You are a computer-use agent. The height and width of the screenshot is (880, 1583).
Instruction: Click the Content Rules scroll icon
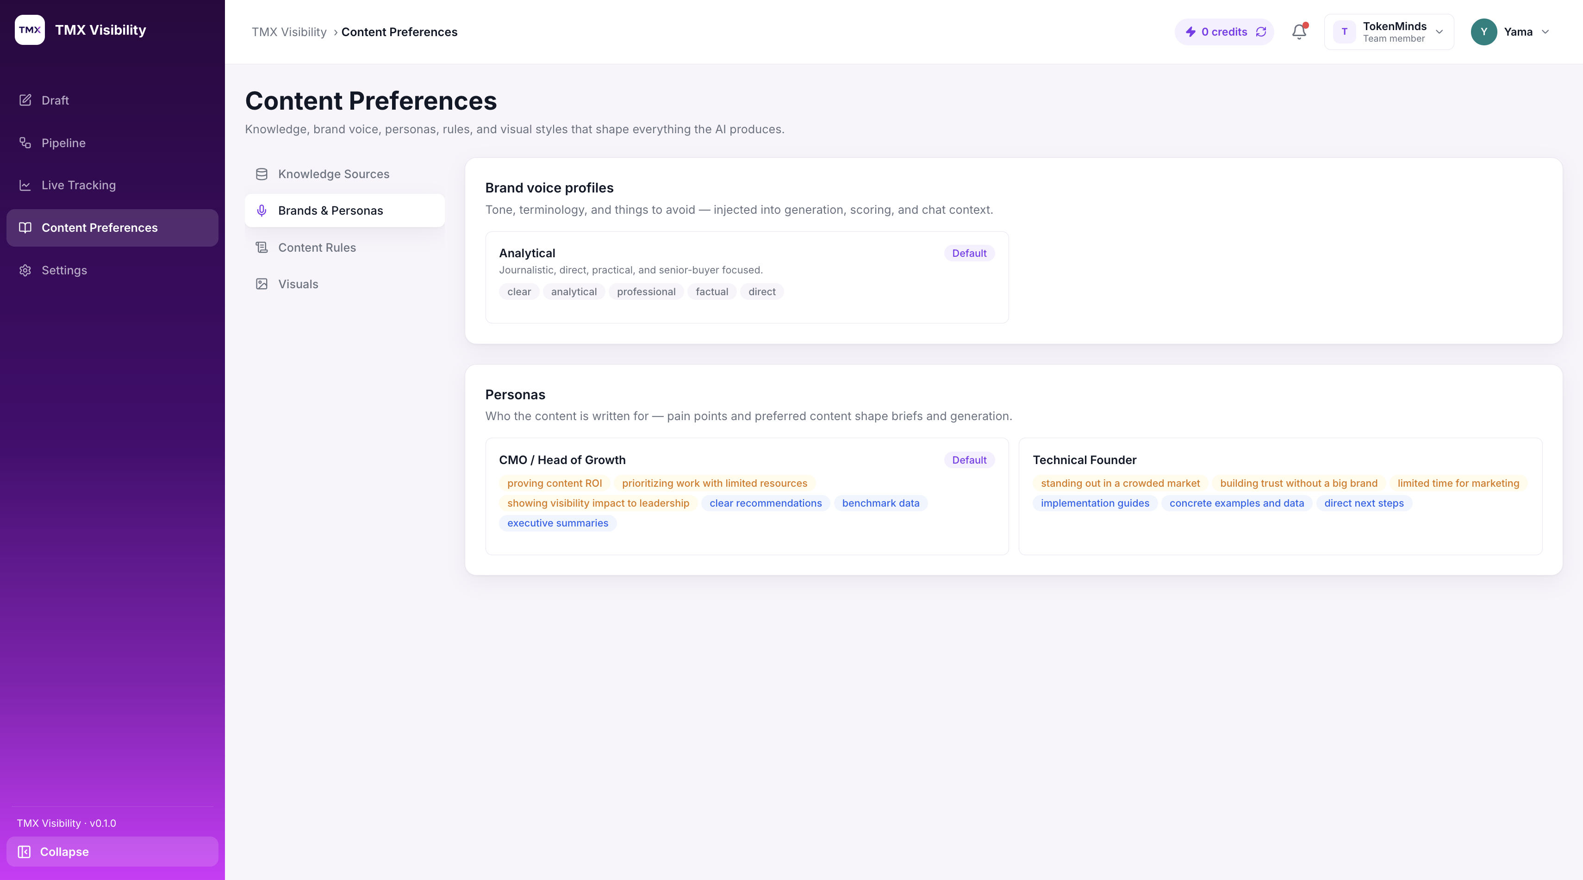(x=262, y=248)
